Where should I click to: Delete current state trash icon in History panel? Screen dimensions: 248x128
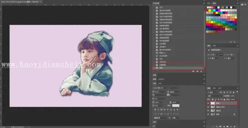(x=201, y=71)
